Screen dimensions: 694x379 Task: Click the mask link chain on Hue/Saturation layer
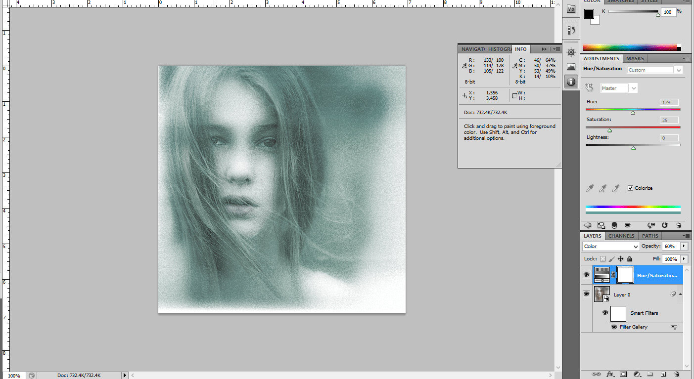pyautogui.click(x=613, y=275)
